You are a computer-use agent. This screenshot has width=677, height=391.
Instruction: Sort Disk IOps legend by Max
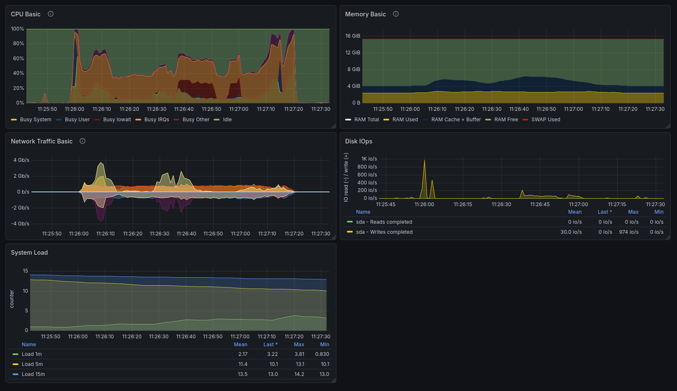[x=633, y=212]
